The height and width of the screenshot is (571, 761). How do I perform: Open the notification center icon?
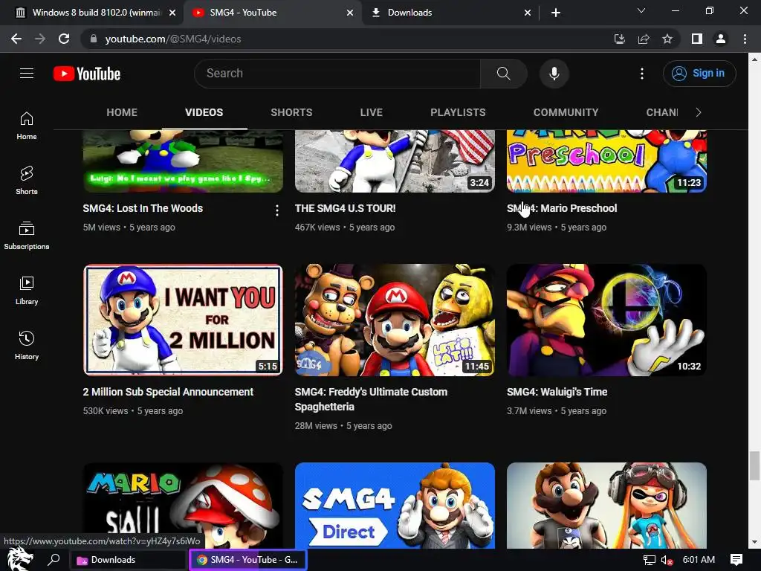click(x=736, y=560)
